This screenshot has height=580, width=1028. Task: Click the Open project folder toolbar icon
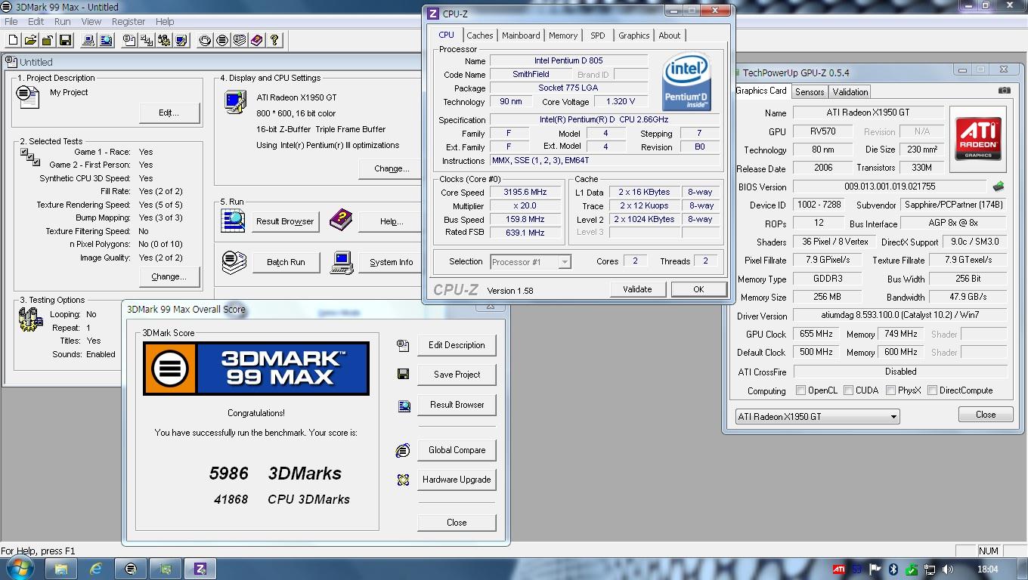(x=30, y=40)
